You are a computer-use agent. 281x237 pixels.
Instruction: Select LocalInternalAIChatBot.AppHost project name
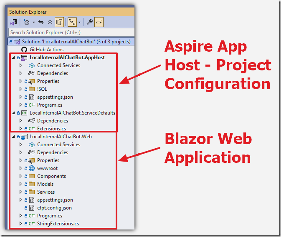tap(67, 57)
